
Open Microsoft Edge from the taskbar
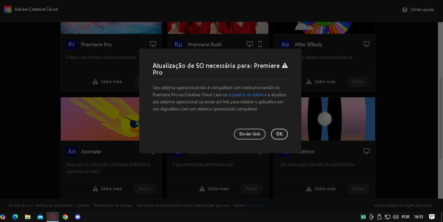point(15,217)
